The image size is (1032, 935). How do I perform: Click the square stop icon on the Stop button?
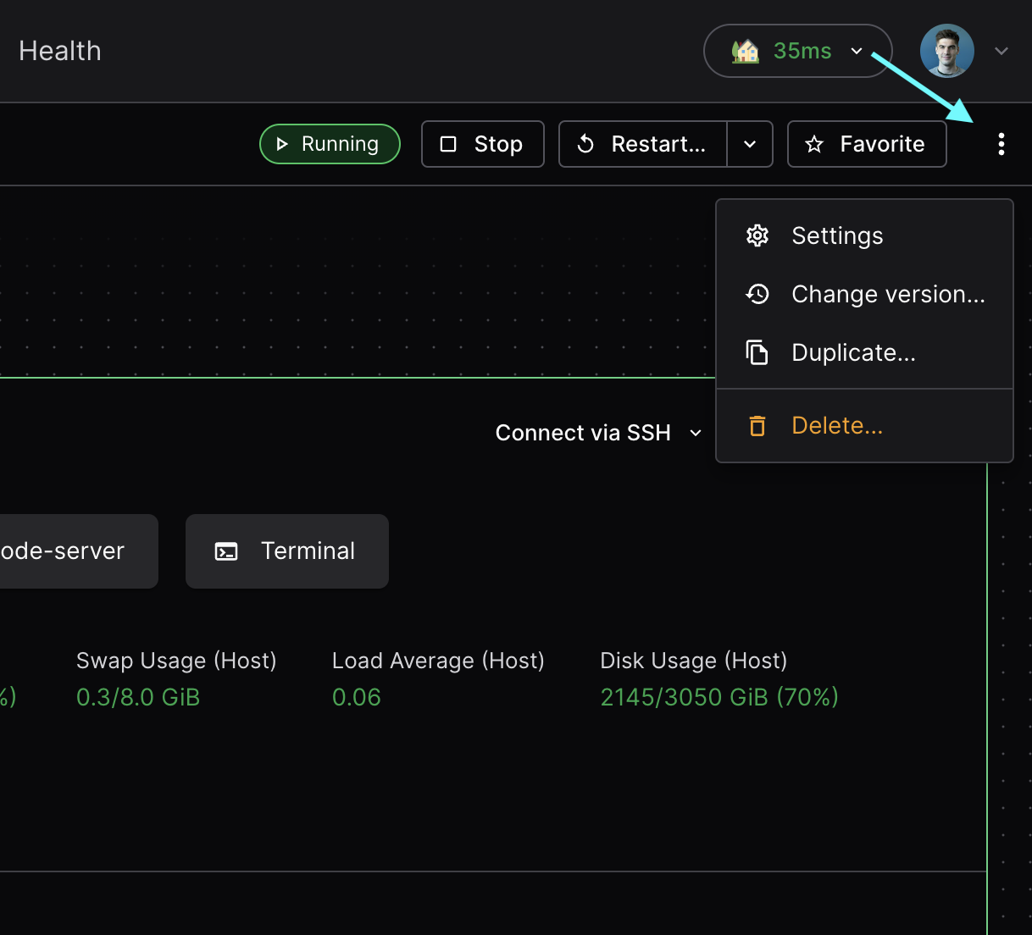coord(449,144)
